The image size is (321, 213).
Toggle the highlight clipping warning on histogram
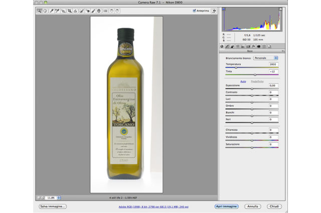click(x=280, y=9)
